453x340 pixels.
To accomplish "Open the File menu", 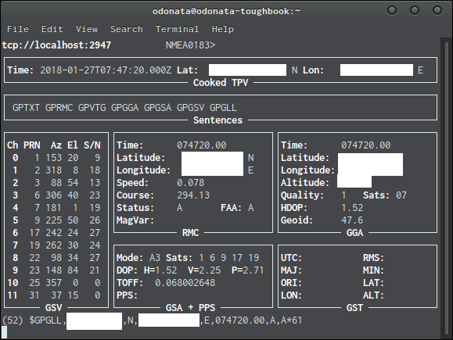I will tap(18, 29).
